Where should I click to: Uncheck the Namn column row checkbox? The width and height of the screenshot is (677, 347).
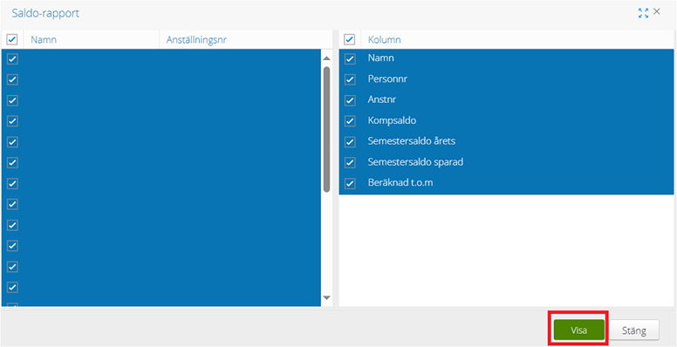(x=350, y=58)
